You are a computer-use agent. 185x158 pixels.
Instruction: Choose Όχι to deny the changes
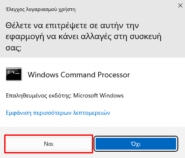tap(136, 144)
